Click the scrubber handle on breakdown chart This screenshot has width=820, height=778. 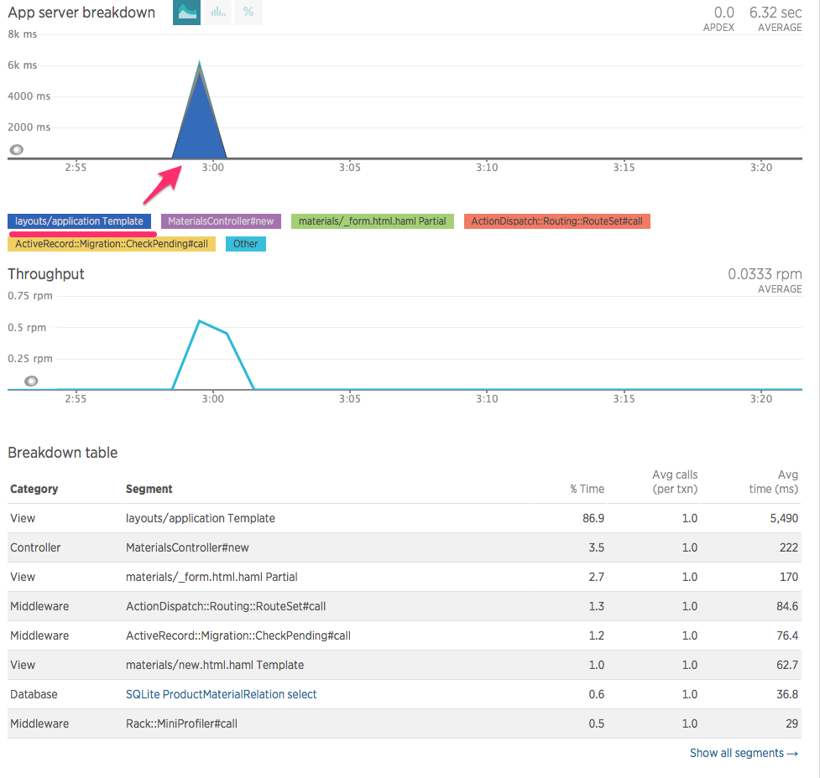(16, 149)
